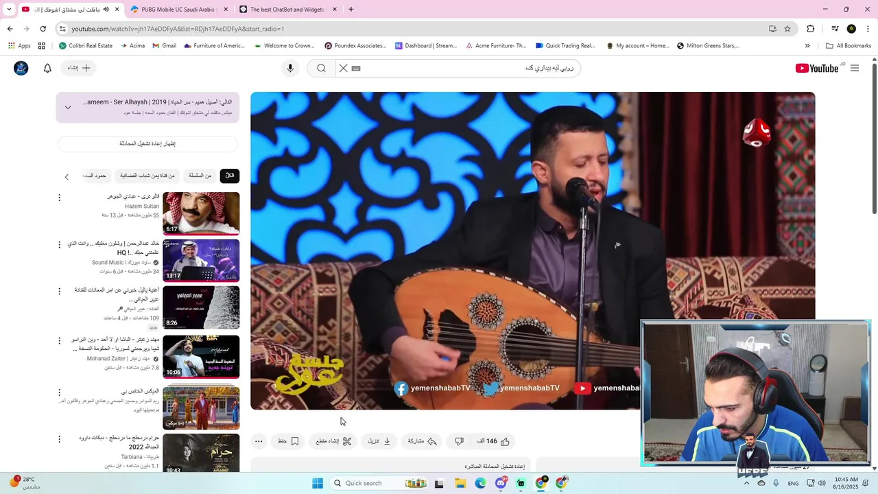The image size is (878, 494).
Task: Play Hazem Sultan video thumbnail 6:17
Action: pyautogui.click(x=201, y=213)
